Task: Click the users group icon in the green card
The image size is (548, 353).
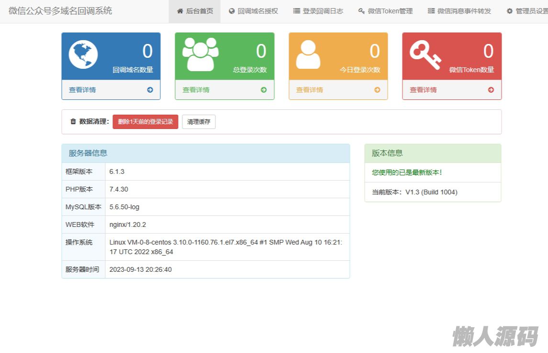Action: [x=201, y=54]
